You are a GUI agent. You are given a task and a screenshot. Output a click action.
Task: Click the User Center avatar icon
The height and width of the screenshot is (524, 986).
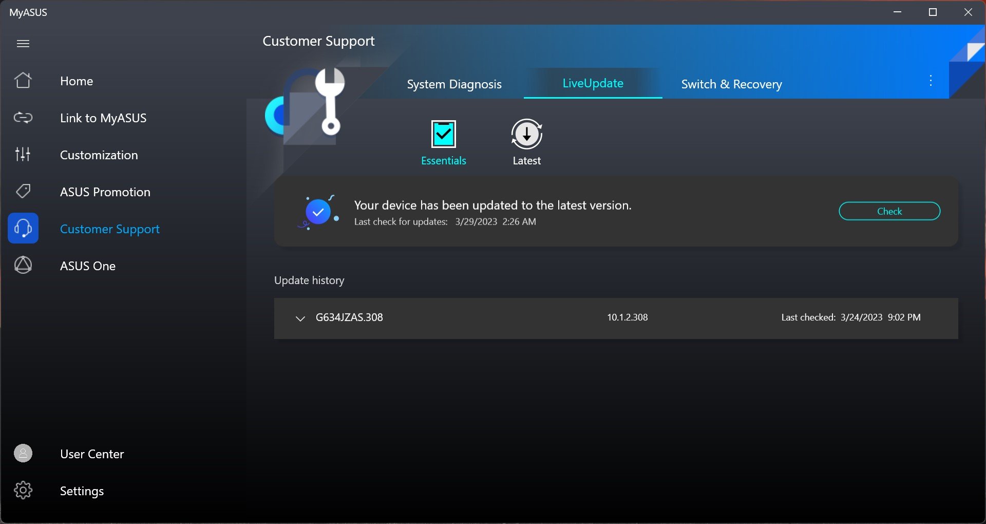(23, 453)
